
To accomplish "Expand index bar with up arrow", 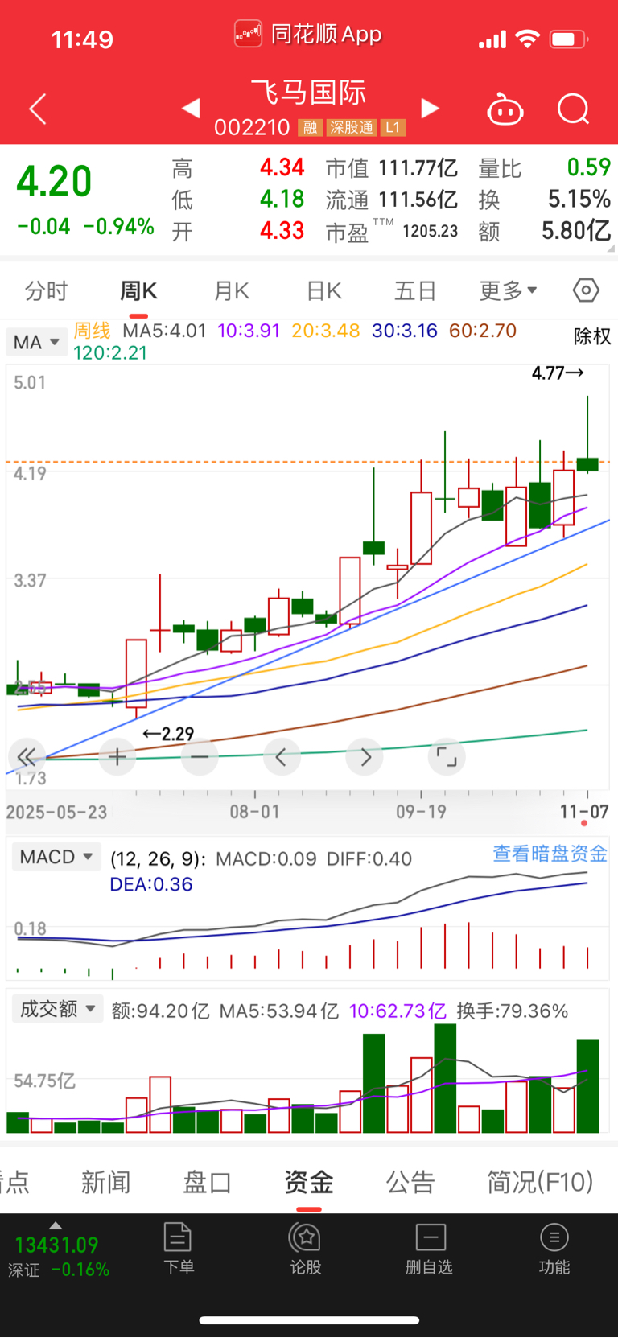I will point(56,1225).
